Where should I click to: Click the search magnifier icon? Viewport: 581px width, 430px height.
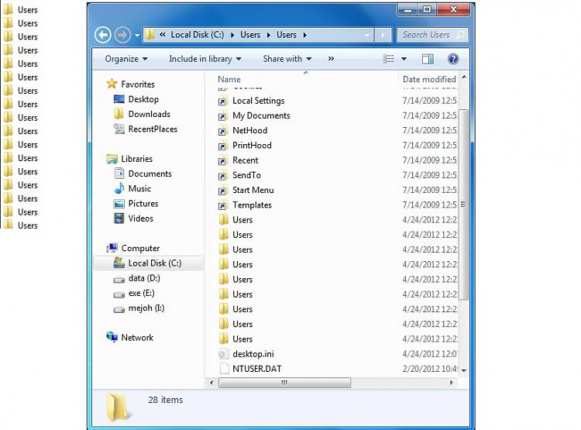point(460,35)
